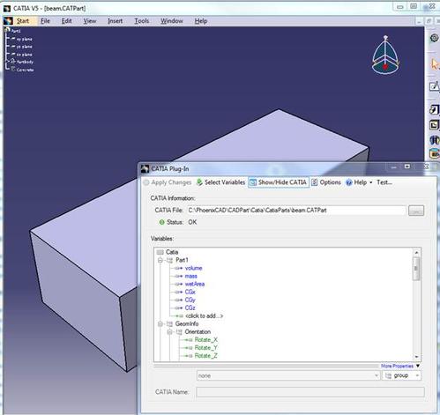Image resolution: width=440 pixels, height=415 pixels.
Task: Open the 'group' type dropdown
Action: pos(401,375)
